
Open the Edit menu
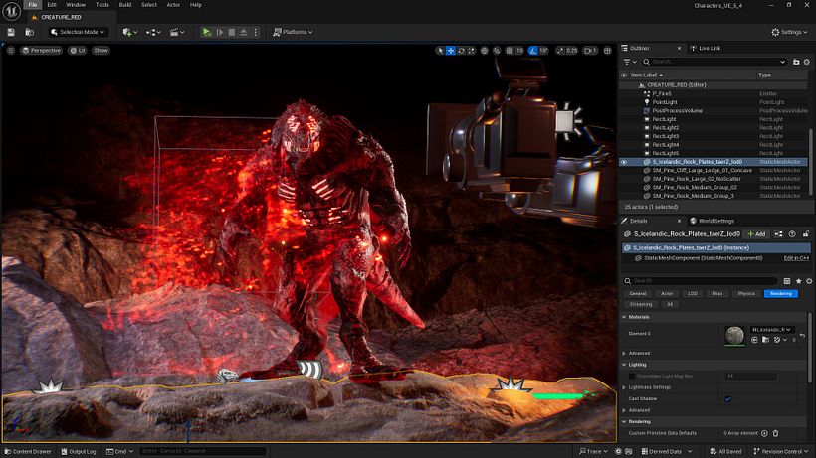point(52,5)
